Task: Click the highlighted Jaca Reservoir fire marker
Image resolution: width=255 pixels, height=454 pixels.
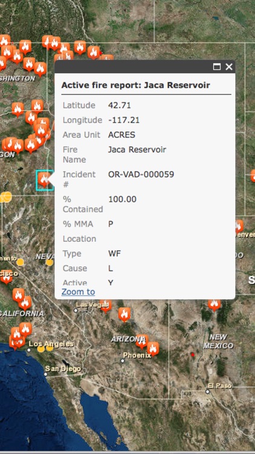Action: coord(44,180)
